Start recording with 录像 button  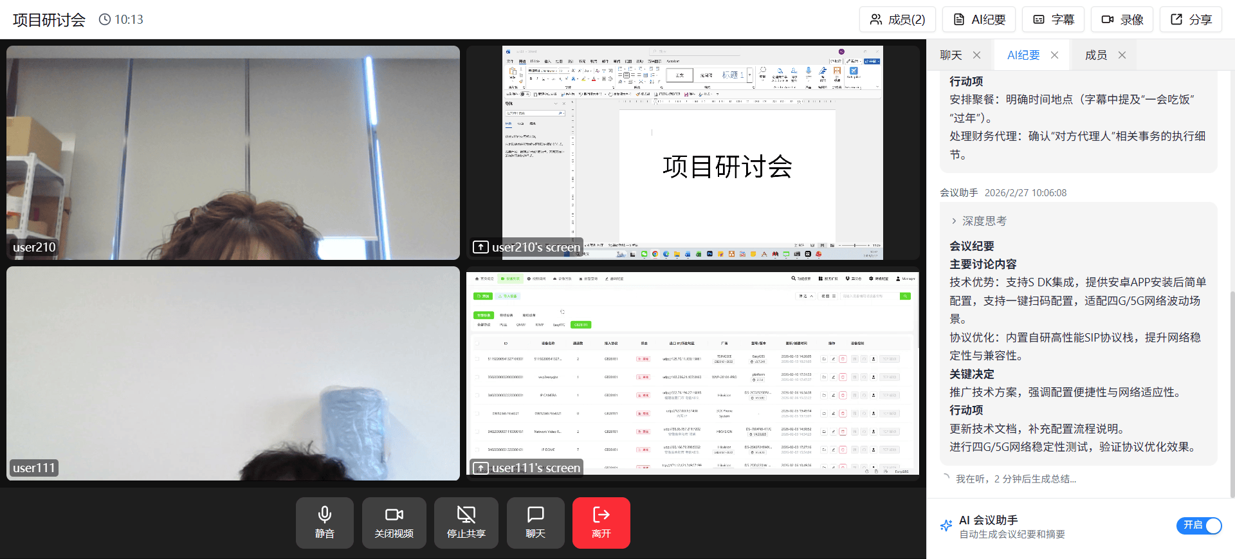coord(1122,19)
